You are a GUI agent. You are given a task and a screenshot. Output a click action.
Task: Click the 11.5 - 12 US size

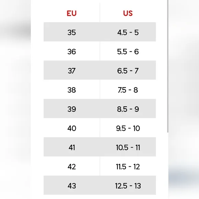tap(128, 167)
